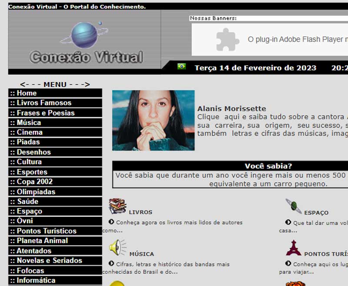Open the Música menu entry
Viewport: 348px width, 286px height.
tap(55, 123)
